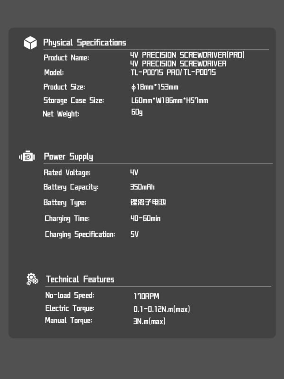Click the Product Name label

[x=66, y=58]
